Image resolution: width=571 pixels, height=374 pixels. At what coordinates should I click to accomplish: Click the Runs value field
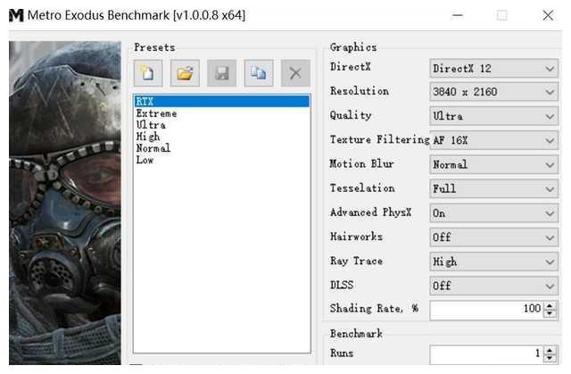[486, 353]
